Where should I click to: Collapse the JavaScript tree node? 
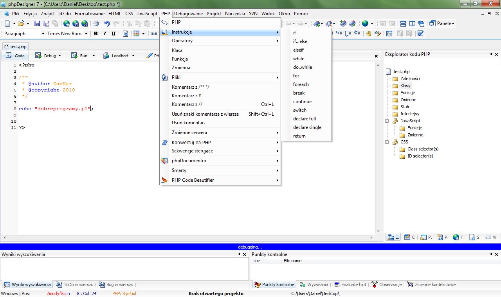click(x=387, y=121)
